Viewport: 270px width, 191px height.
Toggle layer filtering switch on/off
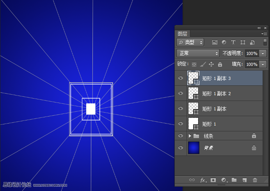click(x=265, y=42)
